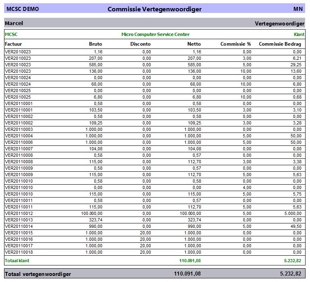The height and width of the screenshot is (282, 310).
Task: Select the MCSC DEMO header text
Action: [23, 9]
